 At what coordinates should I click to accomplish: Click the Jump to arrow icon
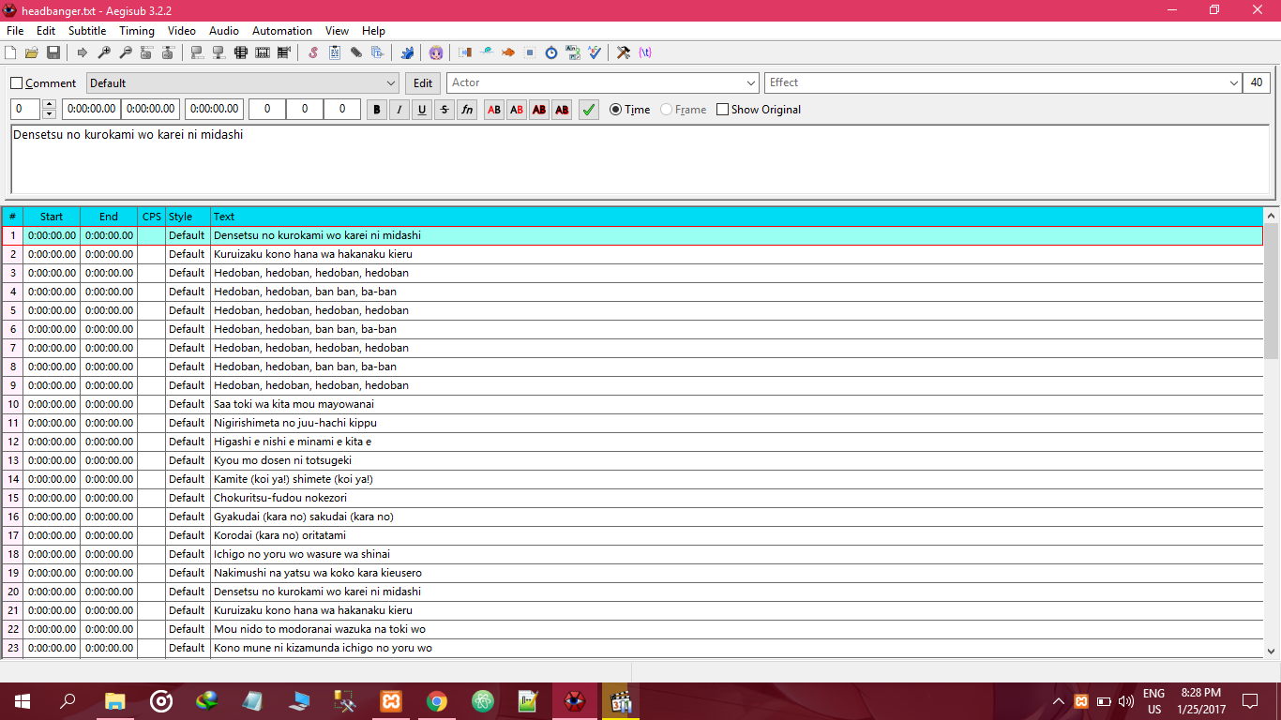point(83,52)
